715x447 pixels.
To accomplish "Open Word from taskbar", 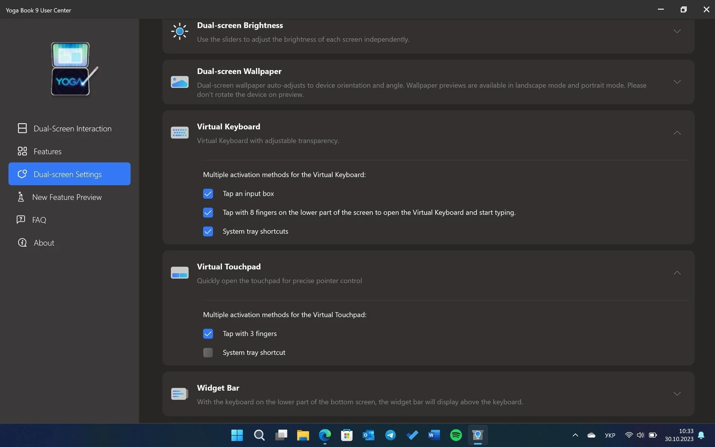I will [434, 435].
